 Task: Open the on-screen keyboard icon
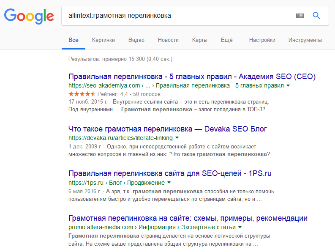[300, 16]
